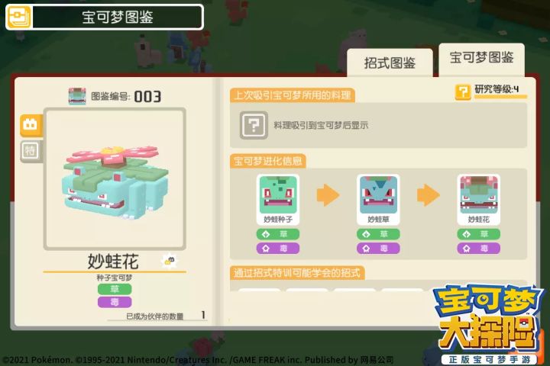Select the 特 special side tab
This screenshot has width=550, height=366.
31,151
